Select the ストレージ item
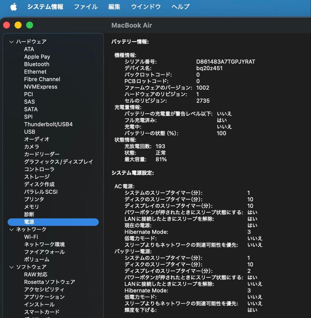The height and width of the screenshot is (318, 311). 37,177
